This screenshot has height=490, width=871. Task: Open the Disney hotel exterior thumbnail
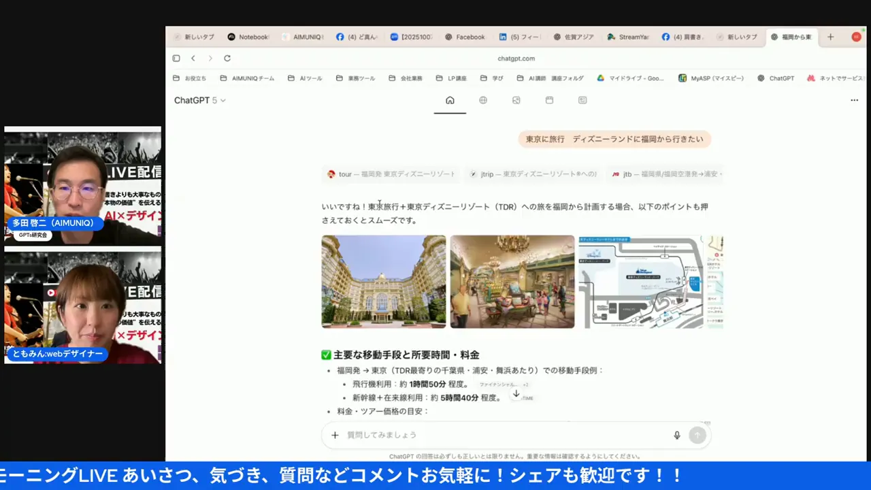[x=383, y=281]
